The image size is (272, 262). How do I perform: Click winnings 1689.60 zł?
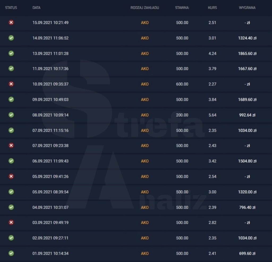pyautogui.click(x=247, y=99)
